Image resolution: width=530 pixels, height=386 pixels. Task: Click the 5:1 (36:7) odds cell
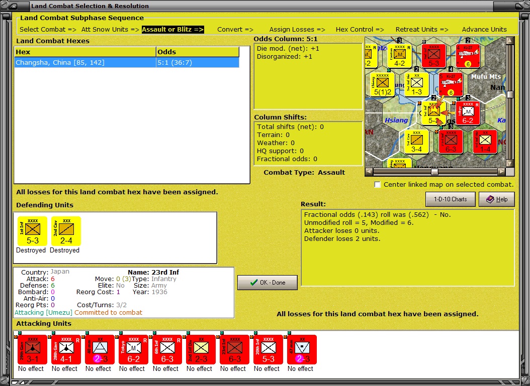point(198,62)
